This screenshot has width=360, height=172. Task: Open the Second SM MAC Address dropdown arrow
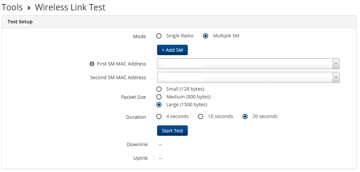tap(336, 77)
